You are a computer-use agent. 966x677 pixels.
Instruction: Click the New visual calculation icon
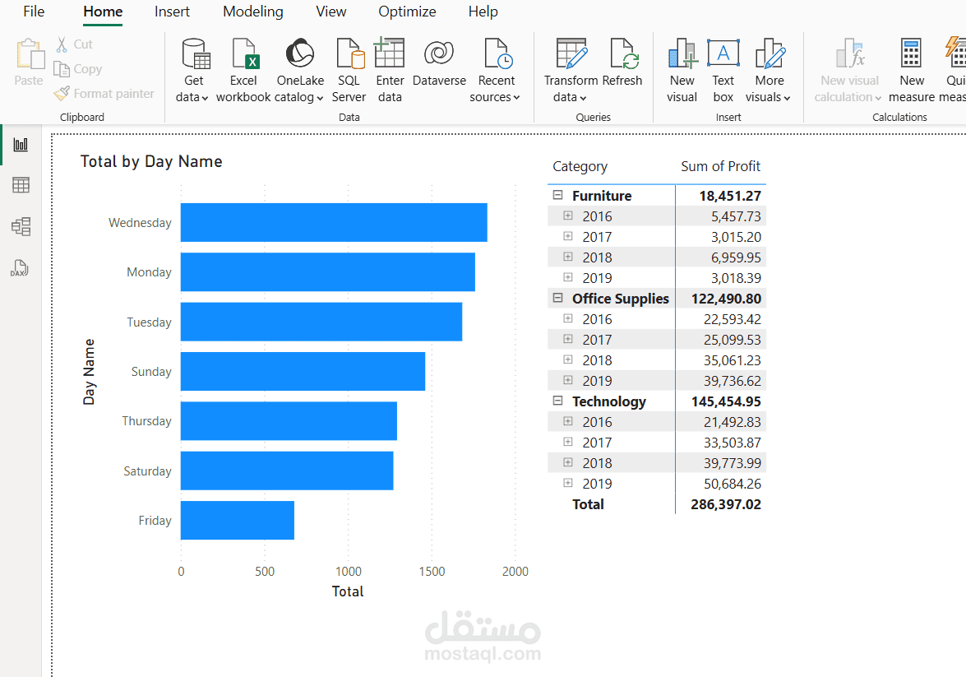850,53
